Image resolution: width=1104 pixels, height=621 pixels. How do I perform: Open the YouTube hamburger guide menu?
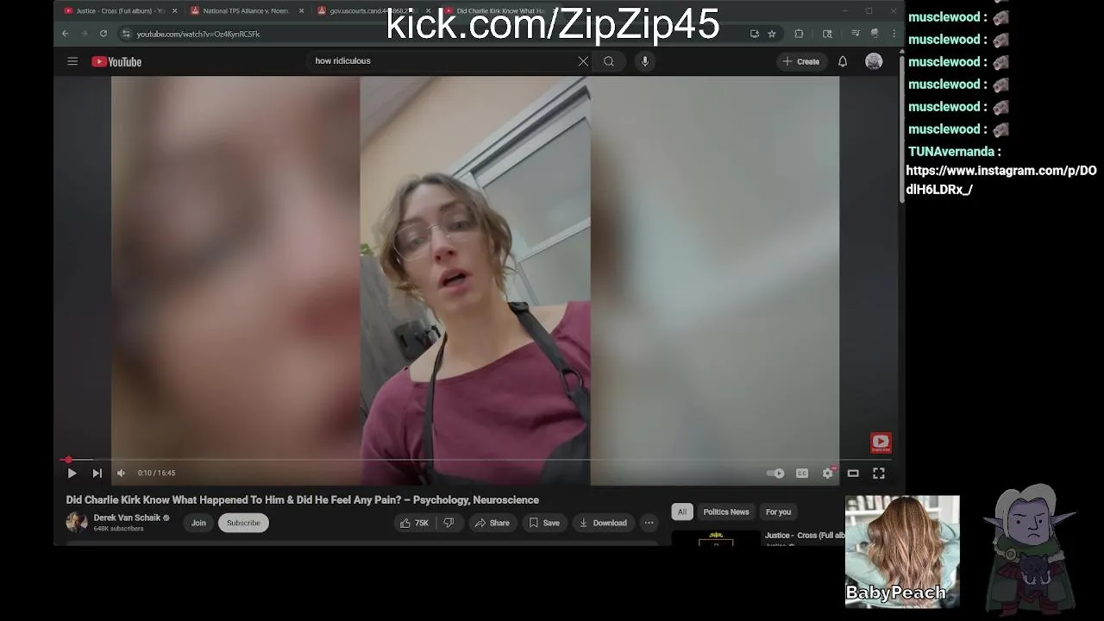(x=72, y=61)
